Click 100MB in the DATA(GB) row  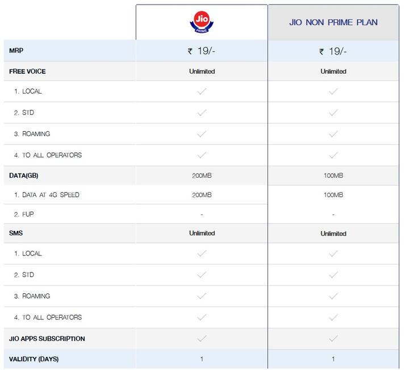333,175
